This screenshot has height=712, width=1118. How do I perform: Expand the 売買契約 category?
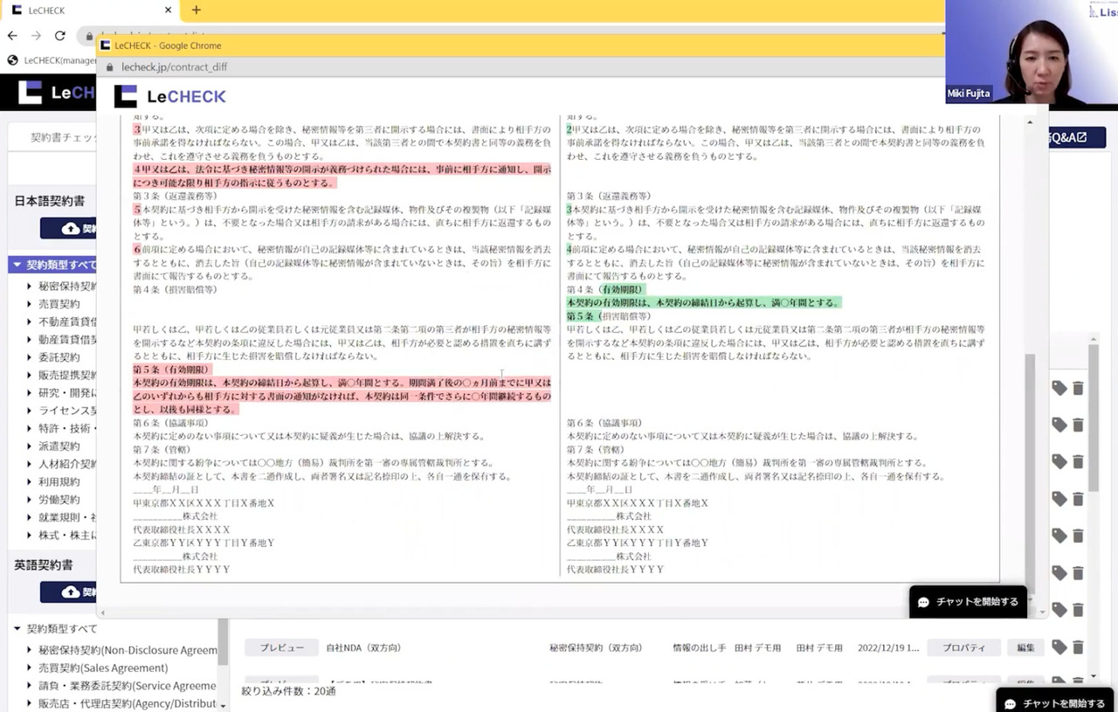29,304
